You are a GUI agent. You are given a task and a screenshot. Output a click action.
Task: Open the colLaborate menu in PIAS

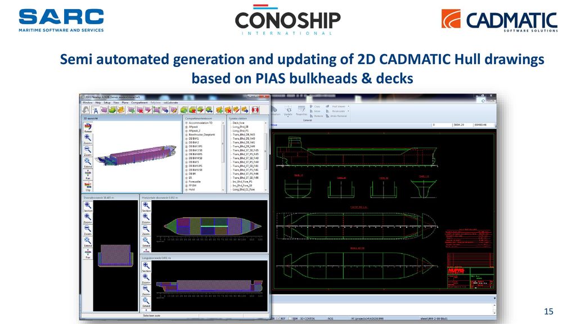click(171, 102)
